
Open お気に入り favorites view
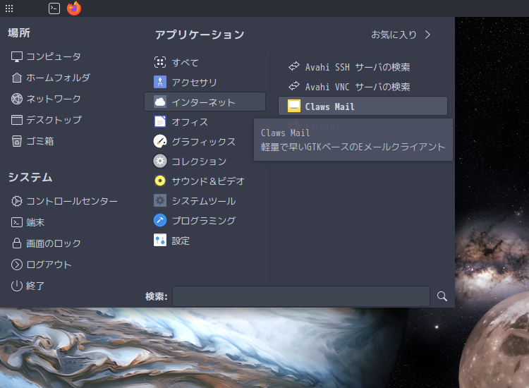[x=394, y=35]
